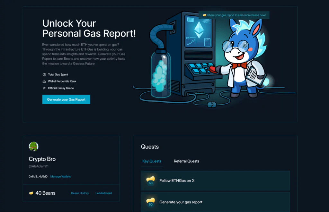View Beans History
The height and width of the screenshot is (212, 329).
[x=80, y=193]
